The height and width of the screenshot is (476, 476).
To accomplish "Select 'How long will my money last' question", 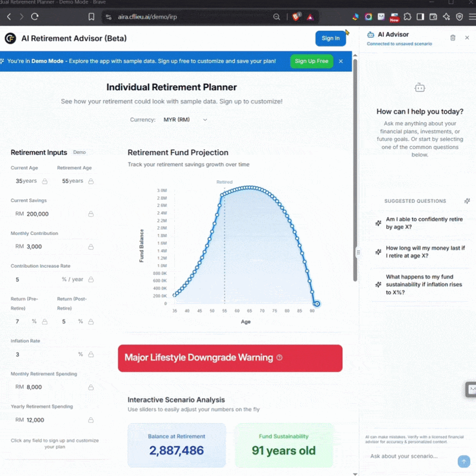I will (421, 252).
